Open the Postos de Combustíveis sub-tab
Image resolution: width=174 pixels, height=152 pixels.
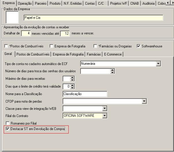coord(33,54)
